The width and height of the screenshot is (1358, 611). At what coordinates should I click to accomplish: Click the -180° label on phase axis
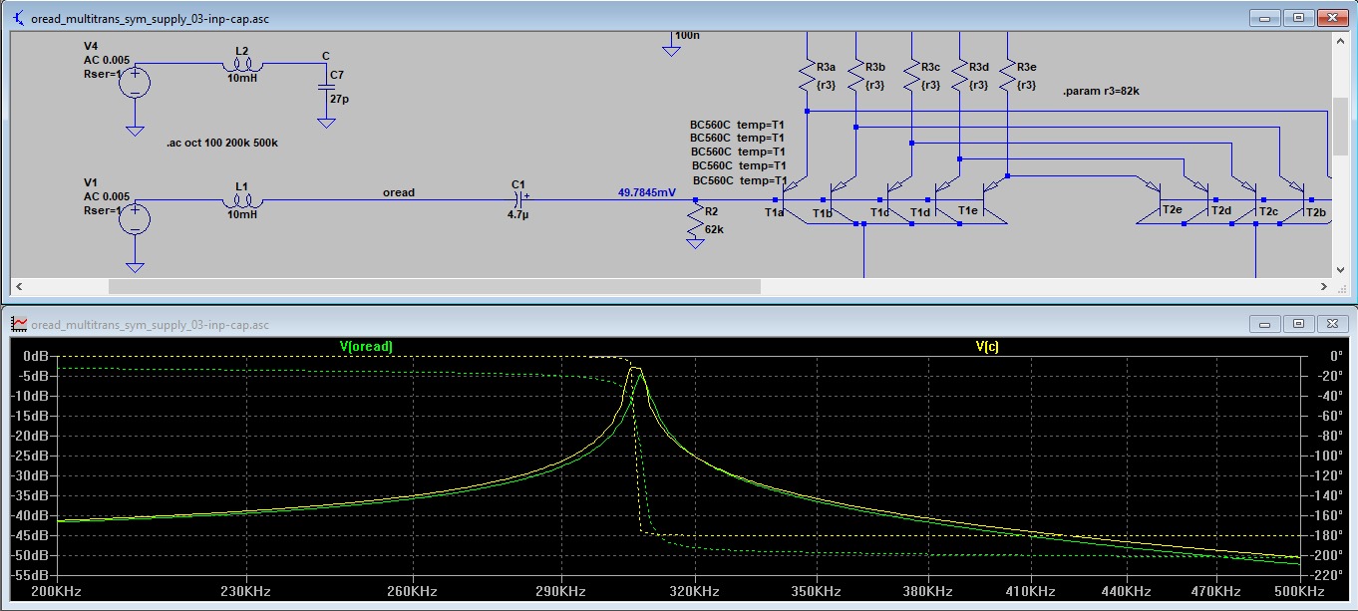(1327, 535)
